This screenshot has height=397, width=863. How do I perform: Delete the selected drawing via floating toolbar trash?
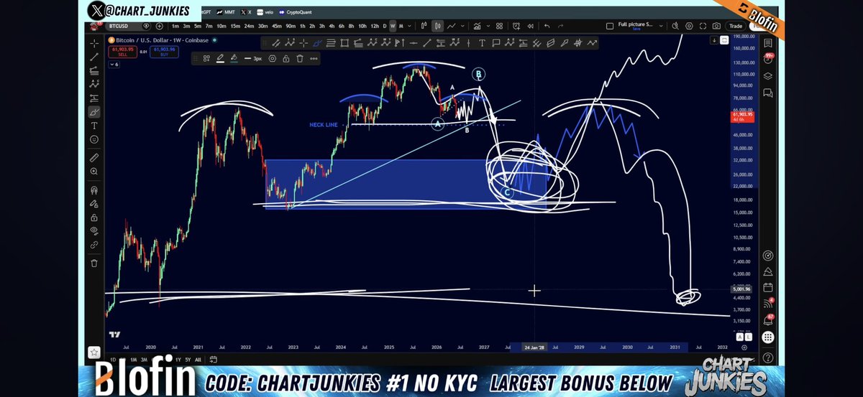(299, 59)
